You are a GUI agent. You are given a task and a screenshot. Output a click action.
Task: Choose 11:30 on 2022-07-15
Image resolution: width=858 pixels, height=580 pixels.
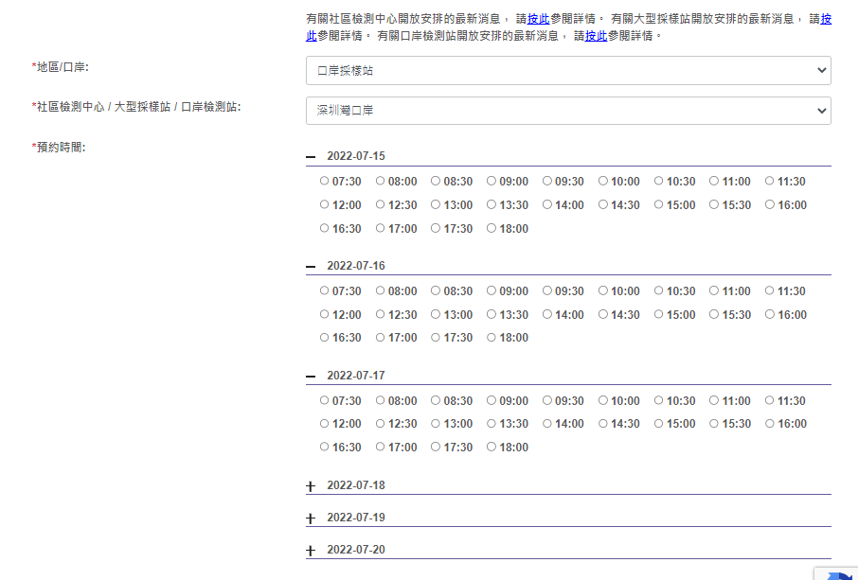[769, 181]
